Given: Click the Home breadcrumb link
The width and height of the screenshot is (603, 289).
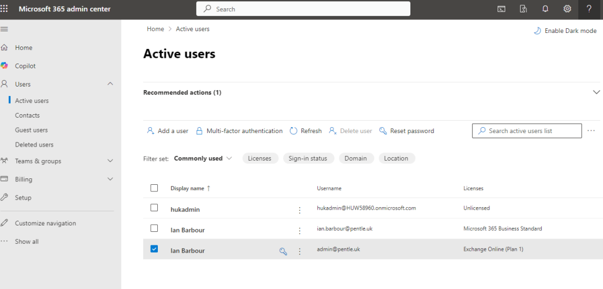Looking at the screenshot, I should [155, 29].
